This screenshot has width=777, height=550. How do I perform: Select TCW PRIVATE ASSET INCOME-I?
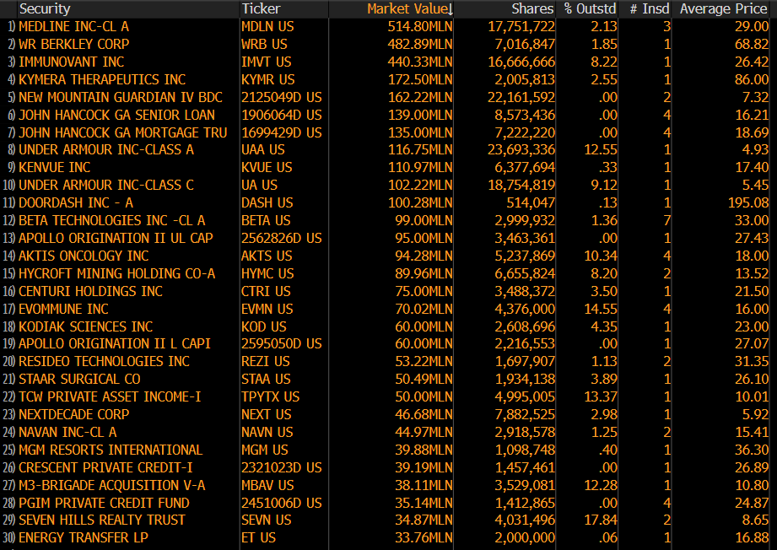click(110, 396)
